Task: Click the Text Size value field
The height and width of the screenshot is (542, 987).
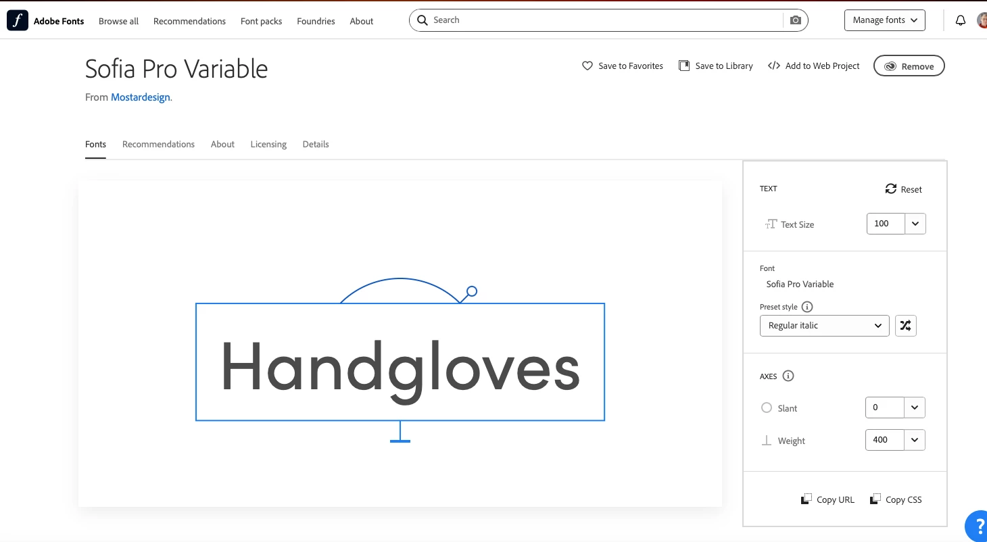Action: coord(886,224)
